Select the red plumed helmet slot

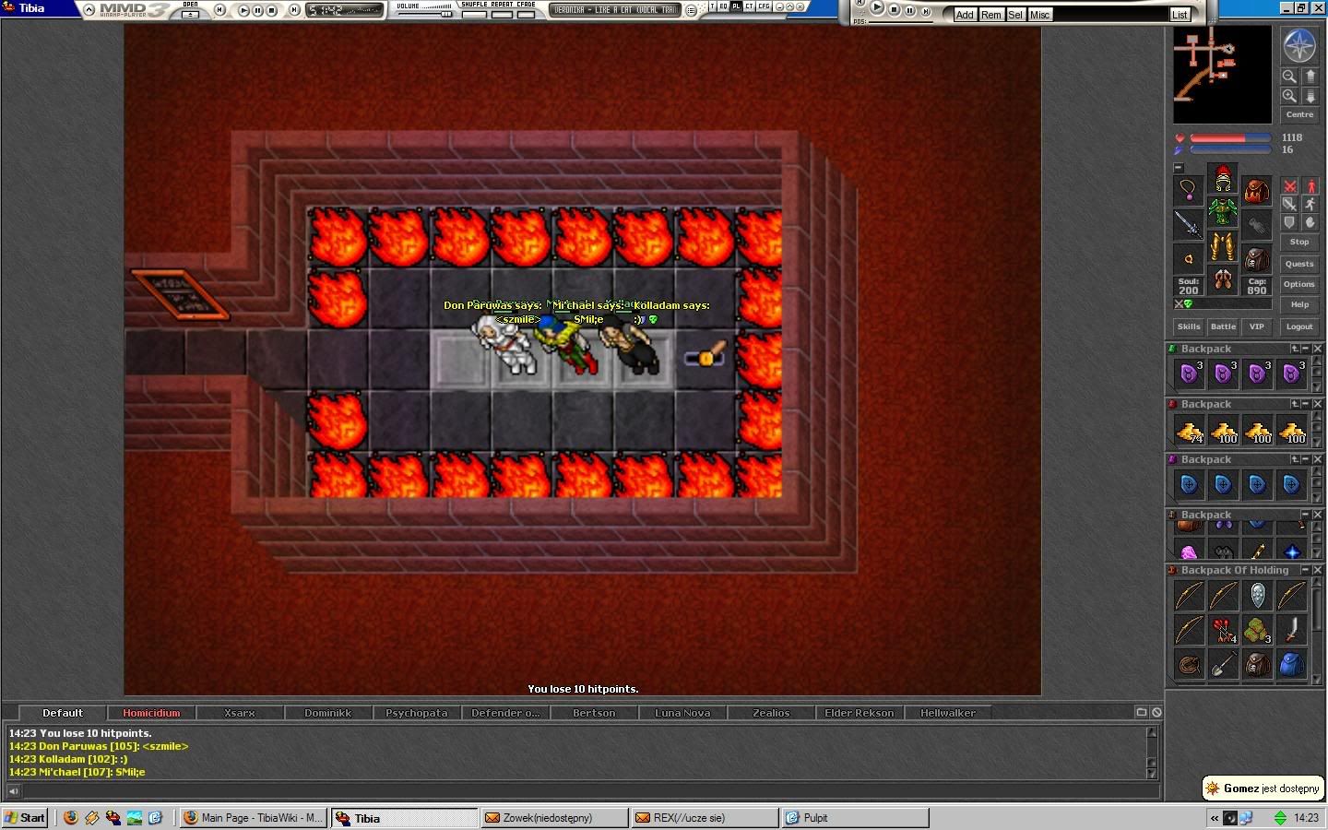[1223, 178]
